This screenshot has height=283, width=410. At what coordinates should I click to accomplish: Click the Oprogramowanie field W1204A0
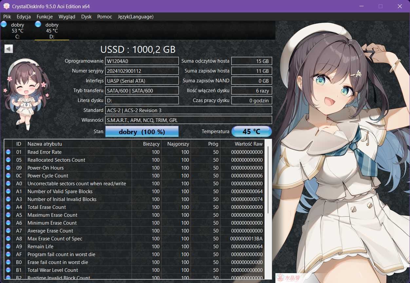pos(142,61)
